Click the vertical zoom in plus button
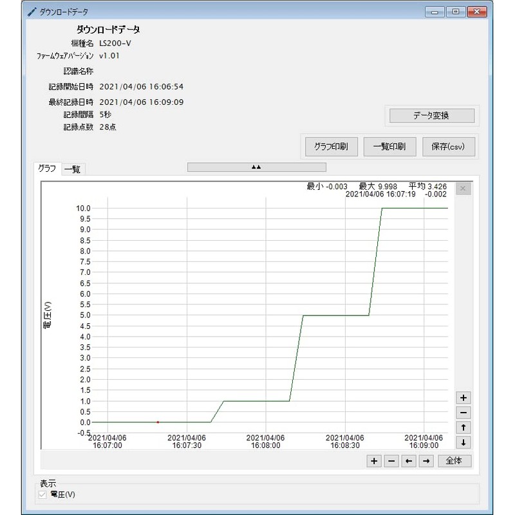This screenshot has width=515, height=515. [x=463, y=398]
